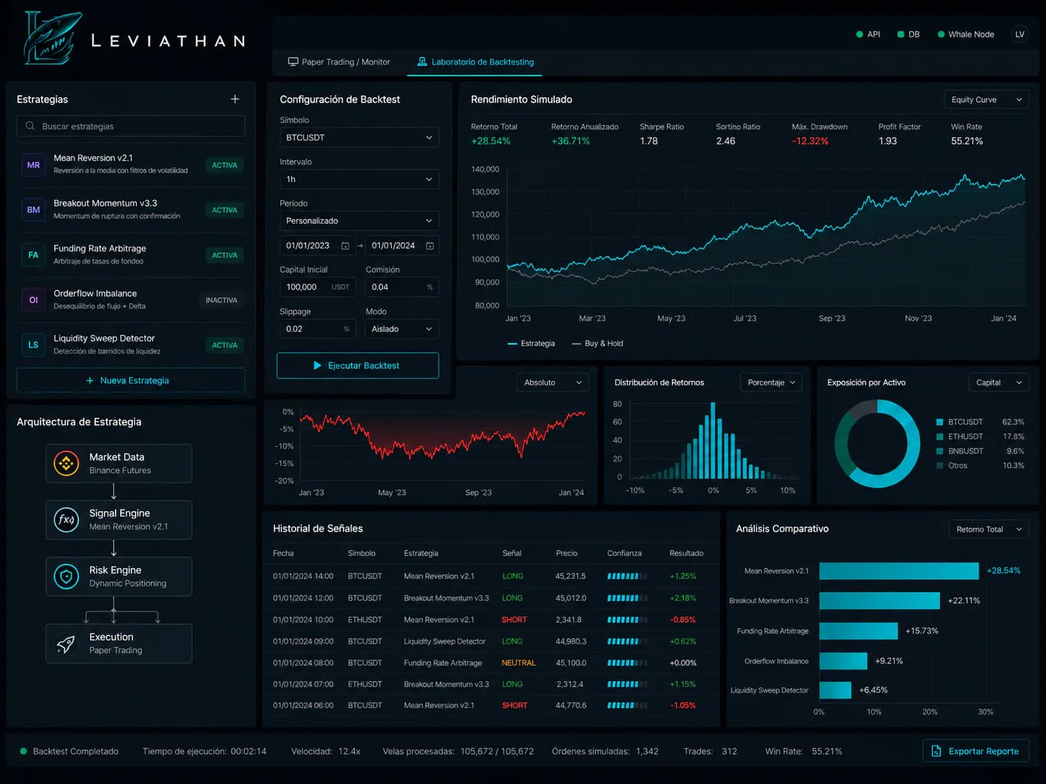Open the Risk Engine Dynamic Positioning node
This screenshot has width=1046, height=784.
119,576
